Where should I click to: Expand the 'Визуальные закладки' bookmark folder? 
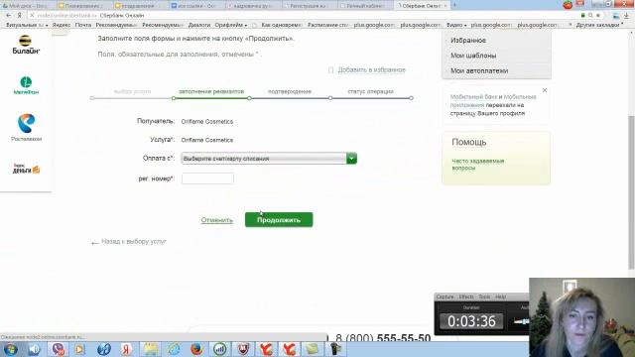click(27, 25)
